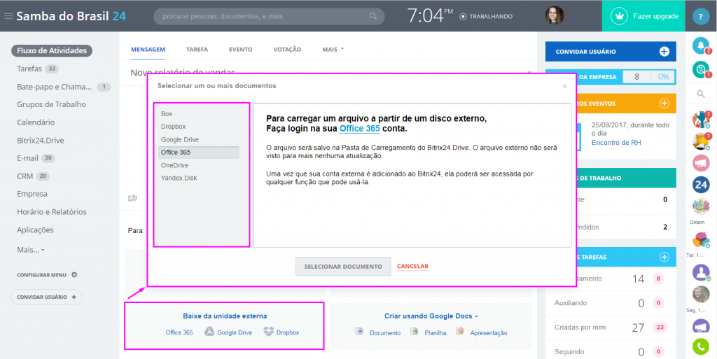
Task: Open the red megaphone contact in right bar
Action: point(700,162)
